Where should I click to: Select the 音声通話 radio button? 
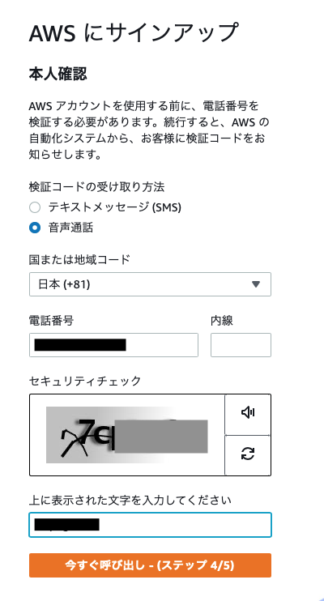pos(35,228)
